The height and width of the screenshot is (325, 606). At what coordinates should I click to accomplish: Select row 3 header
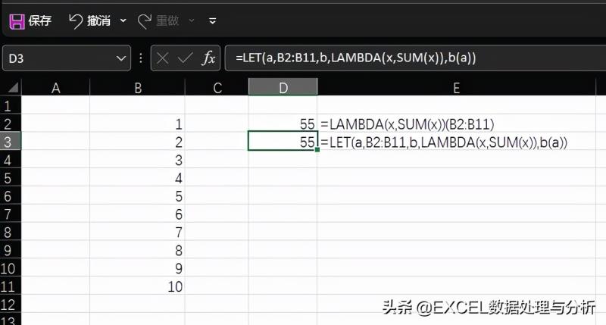pos(11,142)
